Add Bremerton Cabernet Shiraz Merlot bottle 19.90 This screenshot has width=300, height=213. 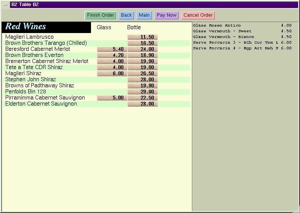(x=142, y=62)
